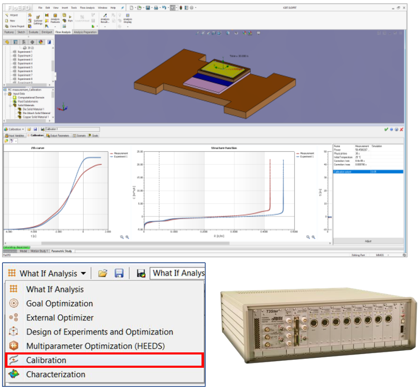
Task: Click the traffic light rebuild icon
Action: (x=181, y=8)
